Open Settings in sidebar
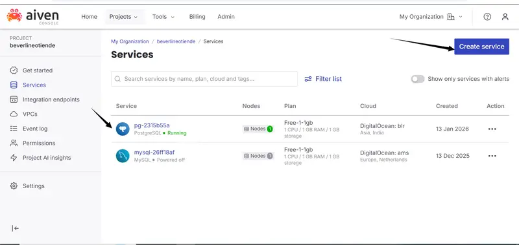Image resolution: width=519 pixels, height=245 pixels. coord(34,186)
